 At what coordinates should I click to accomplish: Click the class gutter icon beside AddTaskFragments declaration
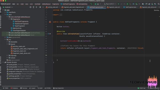[x=50, y=22]
